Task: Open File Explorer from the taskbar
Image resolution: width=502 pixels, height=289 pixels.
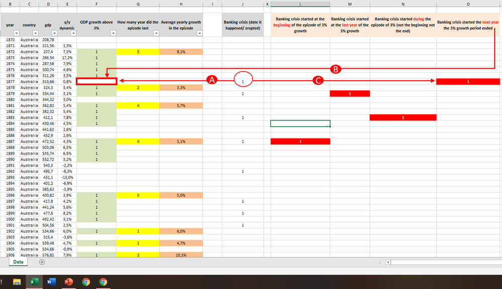Action: pos(17,281)
